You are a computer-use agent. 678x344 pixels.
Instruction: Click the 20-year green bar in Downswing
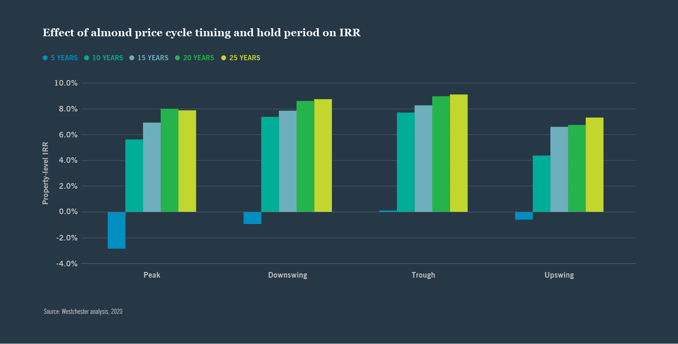305,156
